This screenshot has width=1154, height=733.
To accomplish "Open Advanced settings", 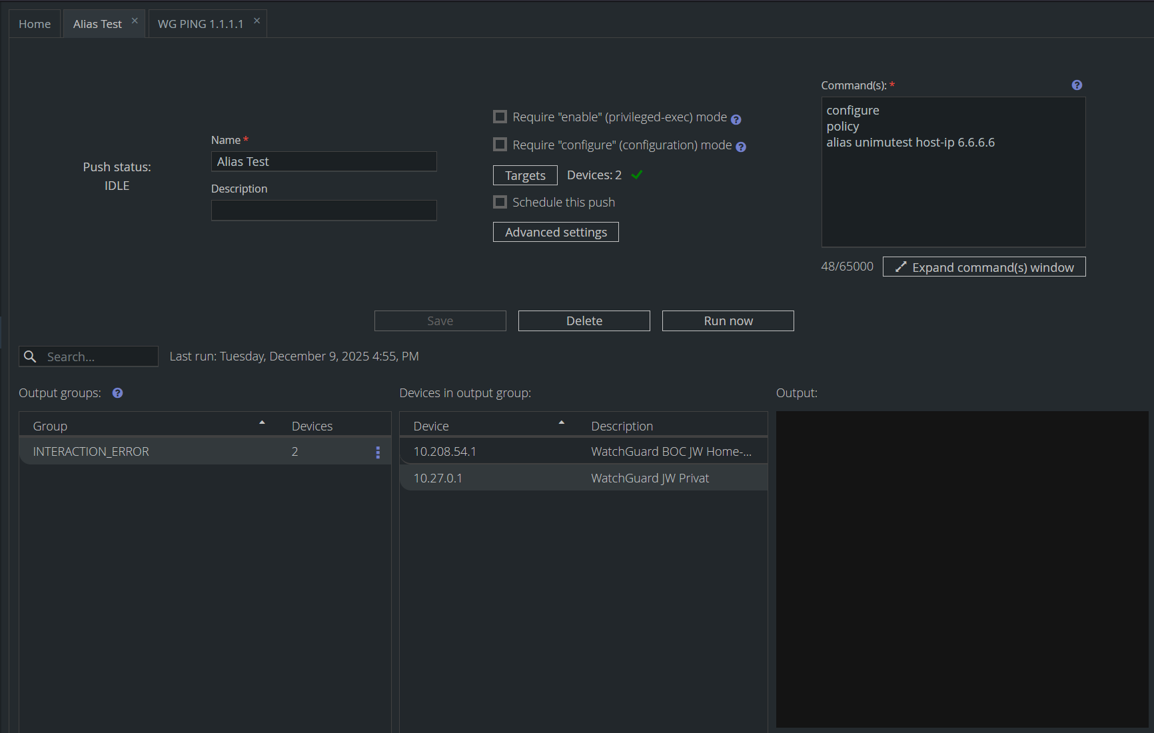I will tap(556, 232).
